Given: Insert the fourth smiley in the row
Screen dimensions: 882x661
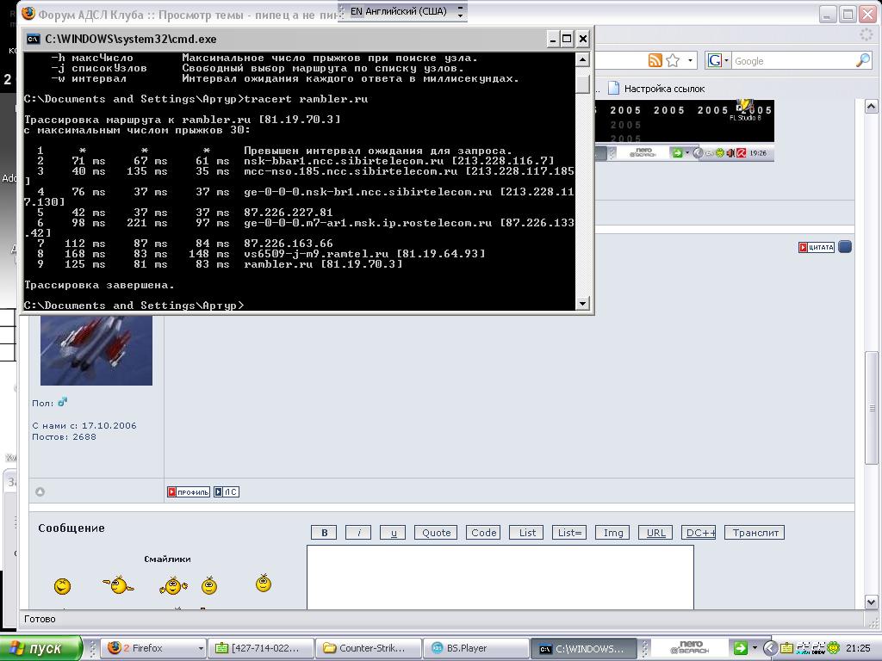Looking at the screenshot, I should (x=209, y=585).
